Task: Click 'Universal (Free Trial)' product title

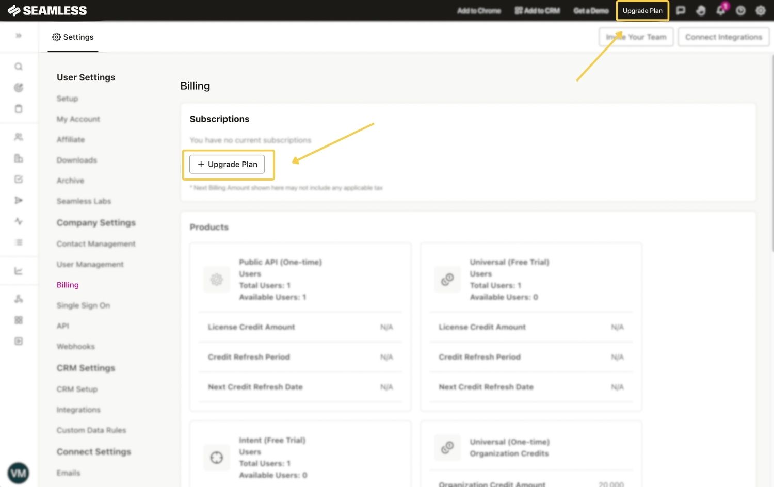Action: click(x=509, y=262)
